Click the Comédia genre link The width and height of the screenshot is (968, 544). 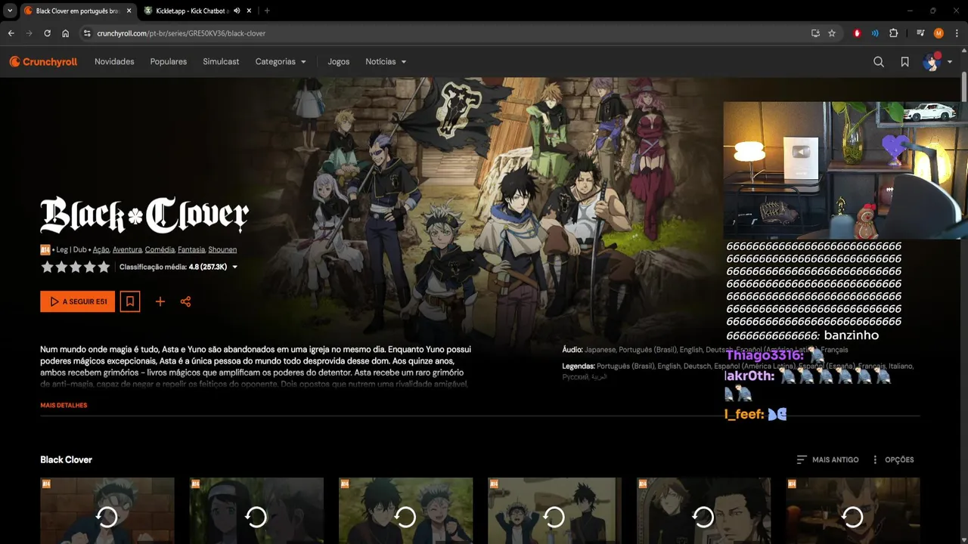[x=160, y=249]
